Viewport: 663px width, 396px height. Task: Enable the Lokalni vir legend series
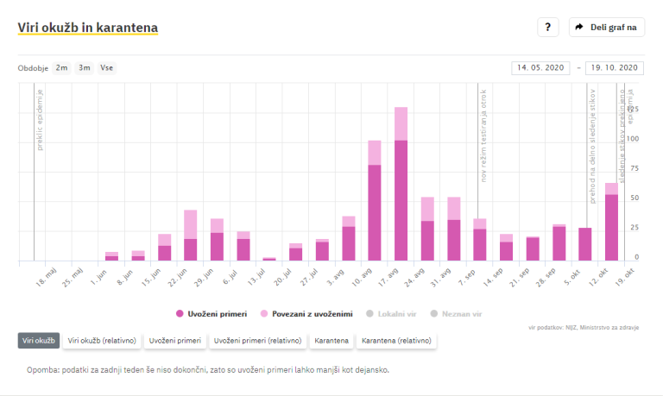(x=394, y=312)
